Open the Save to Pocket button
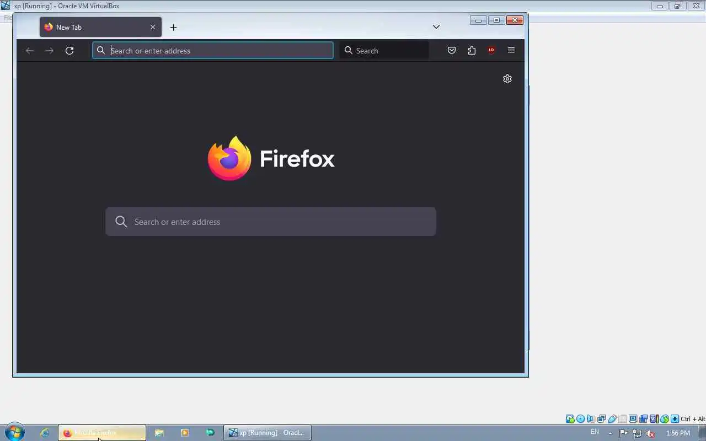The width and height of the screenshot is (706, 441). click(x=452, y=50)
